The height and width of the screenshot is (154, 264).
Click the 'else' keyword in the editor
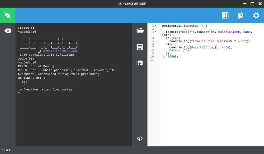tap(169, 44)
